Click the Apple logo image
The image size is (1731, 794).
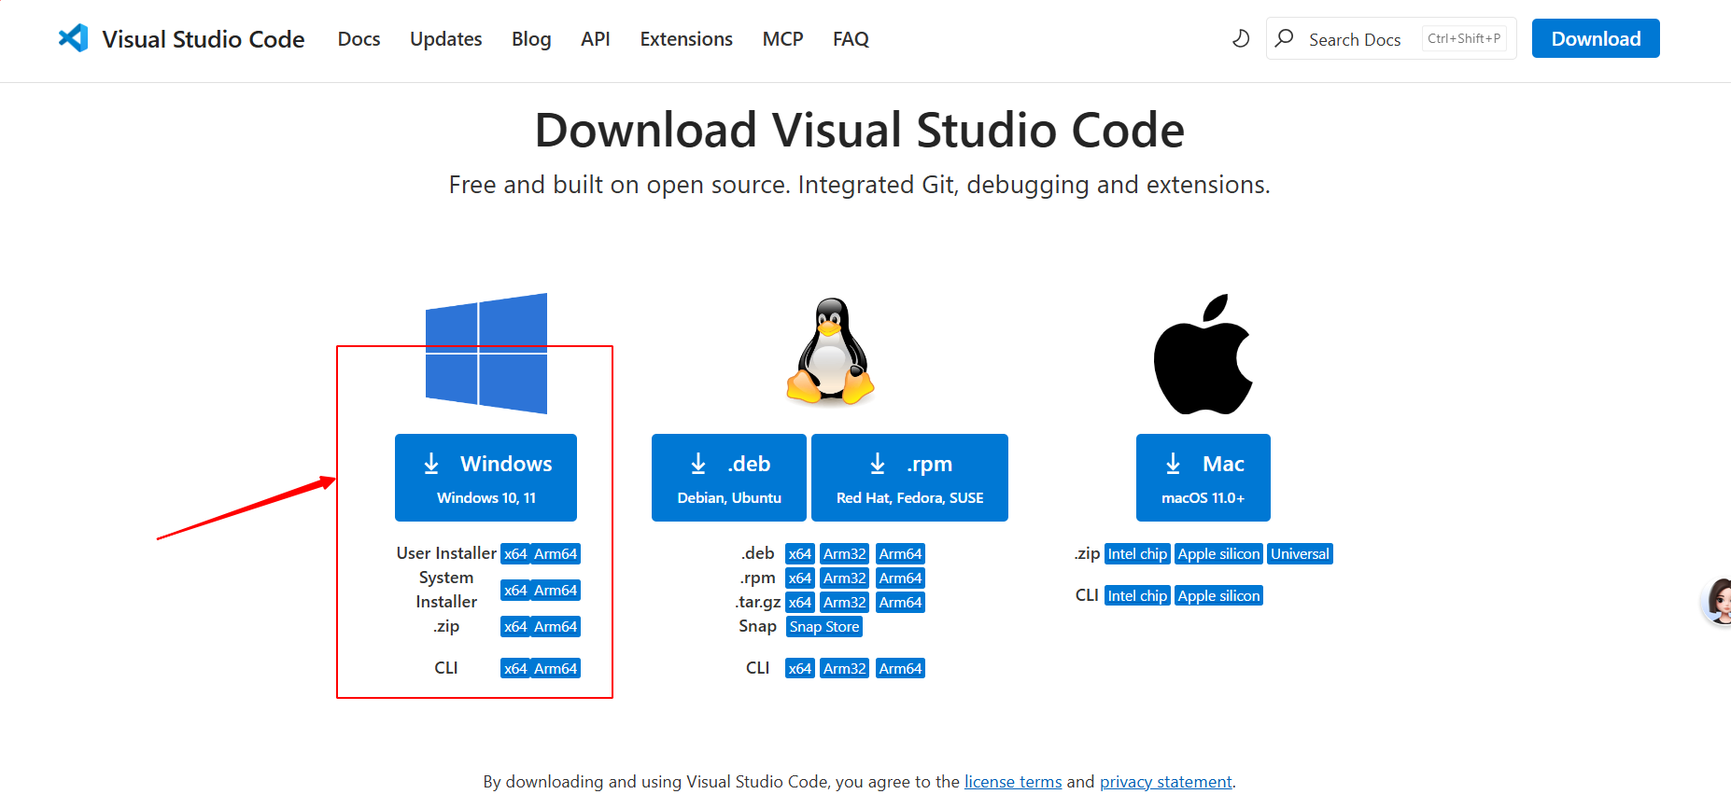(x=1203, y=355)
